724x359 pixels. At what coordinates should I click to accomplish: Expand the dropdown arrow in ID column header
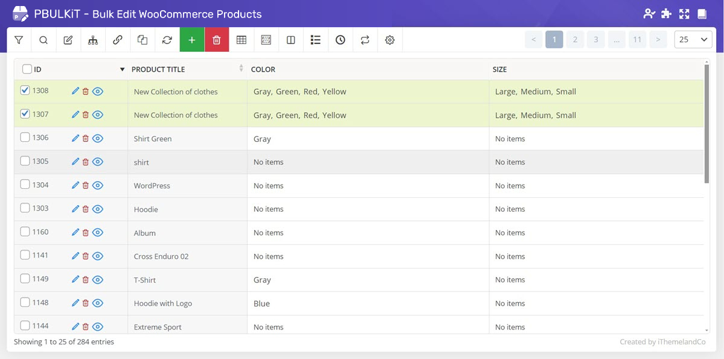(123, 69)
